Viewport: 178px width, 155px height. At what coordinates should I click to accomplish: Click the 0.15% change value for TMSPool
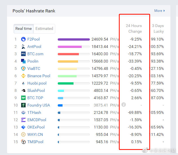[136, 142]
